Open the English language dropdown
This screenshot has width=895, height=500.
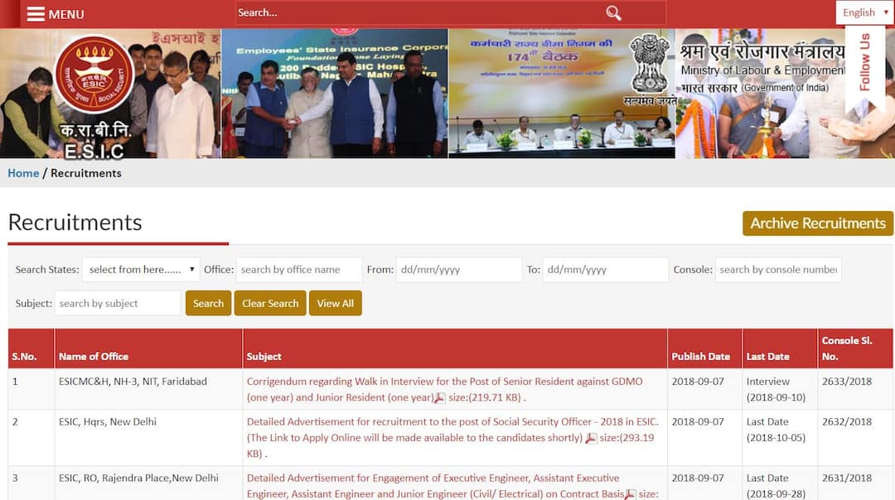pos(864,12)
